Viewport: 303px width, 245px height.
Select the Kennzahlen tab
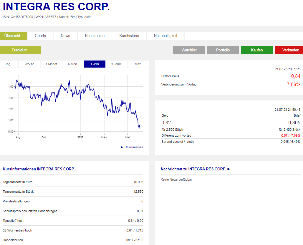(x=95, y=36)
